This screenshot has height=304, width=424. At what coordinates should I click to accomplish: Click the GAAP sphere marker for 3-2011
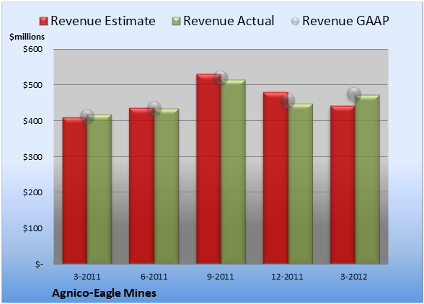pyautogui.click(x=87, y=117)
